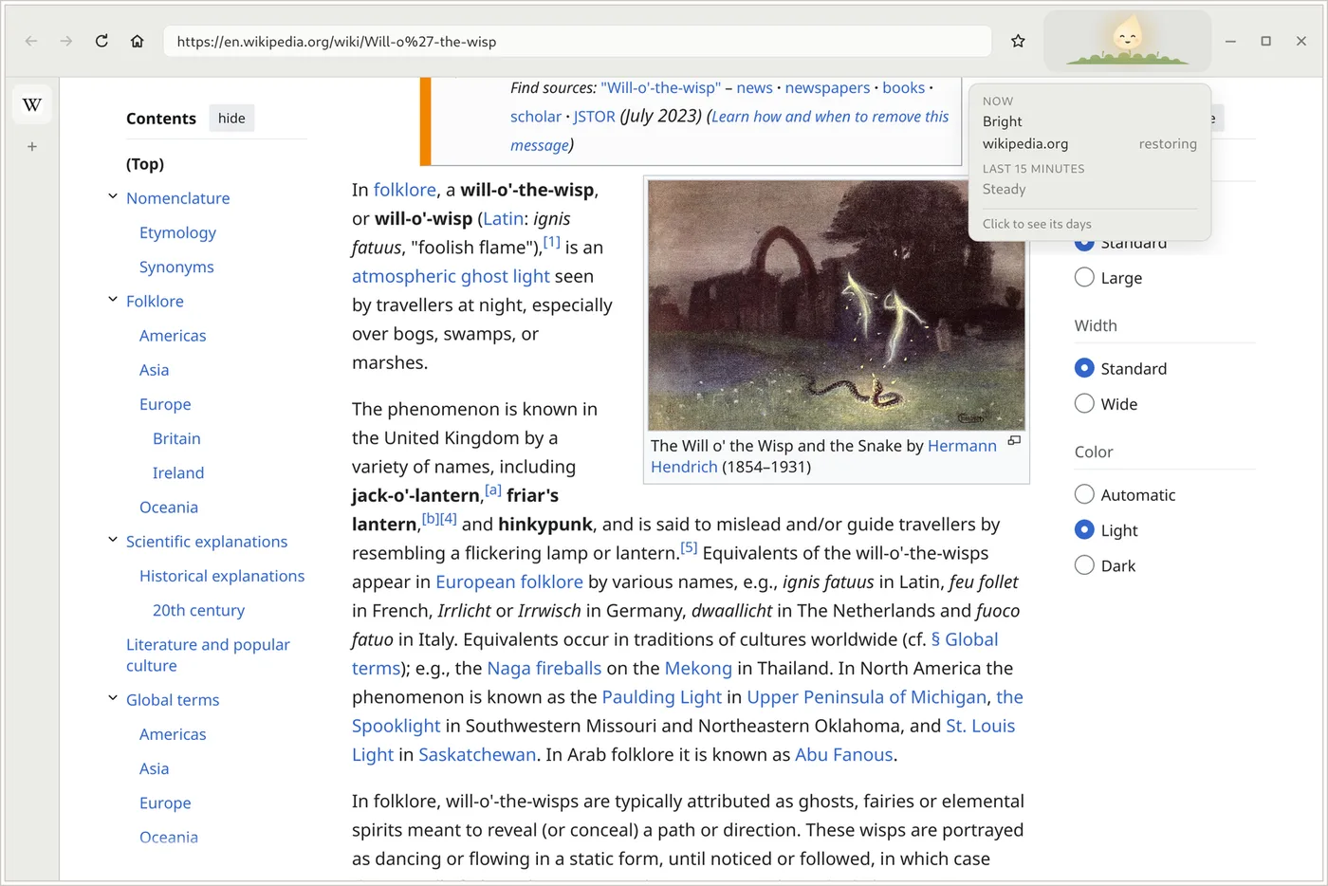Navigate to the 20th century subsection

click(198, 611)
